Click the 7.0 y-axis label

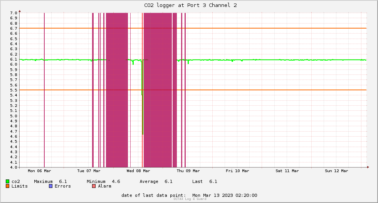pyautogui.click(x=14, y=13)
